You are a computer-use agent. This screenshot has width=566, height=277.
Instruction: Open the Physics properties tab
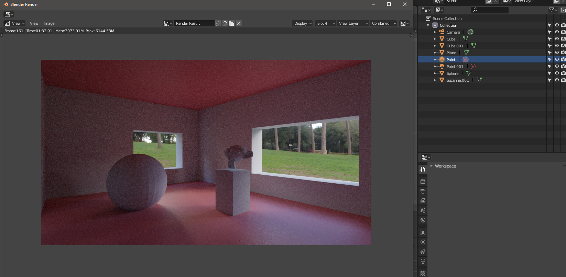423,242
